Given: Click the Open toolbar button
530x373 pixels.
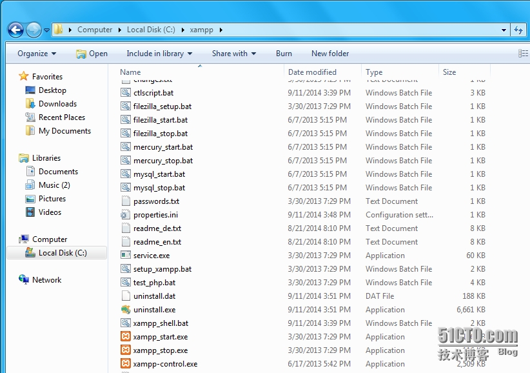Looking at the screenshot, I should click(92, 54).
